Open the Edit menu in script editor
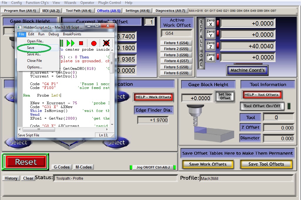The image size is (301, 200). tap(31, 34)
